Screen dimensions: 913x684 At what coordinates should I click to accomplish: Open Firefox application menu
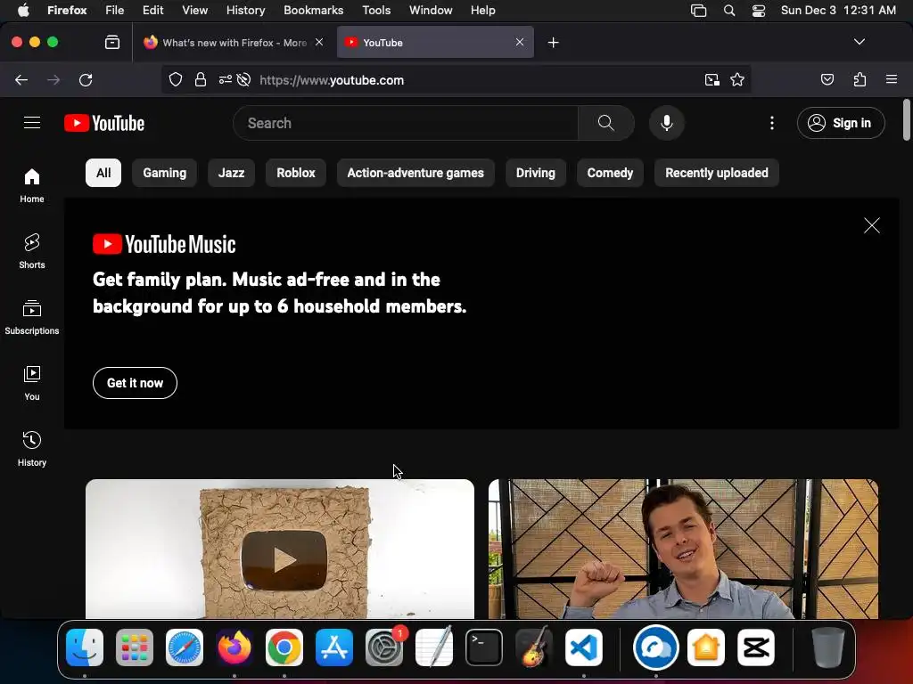[x=892, y=79]
